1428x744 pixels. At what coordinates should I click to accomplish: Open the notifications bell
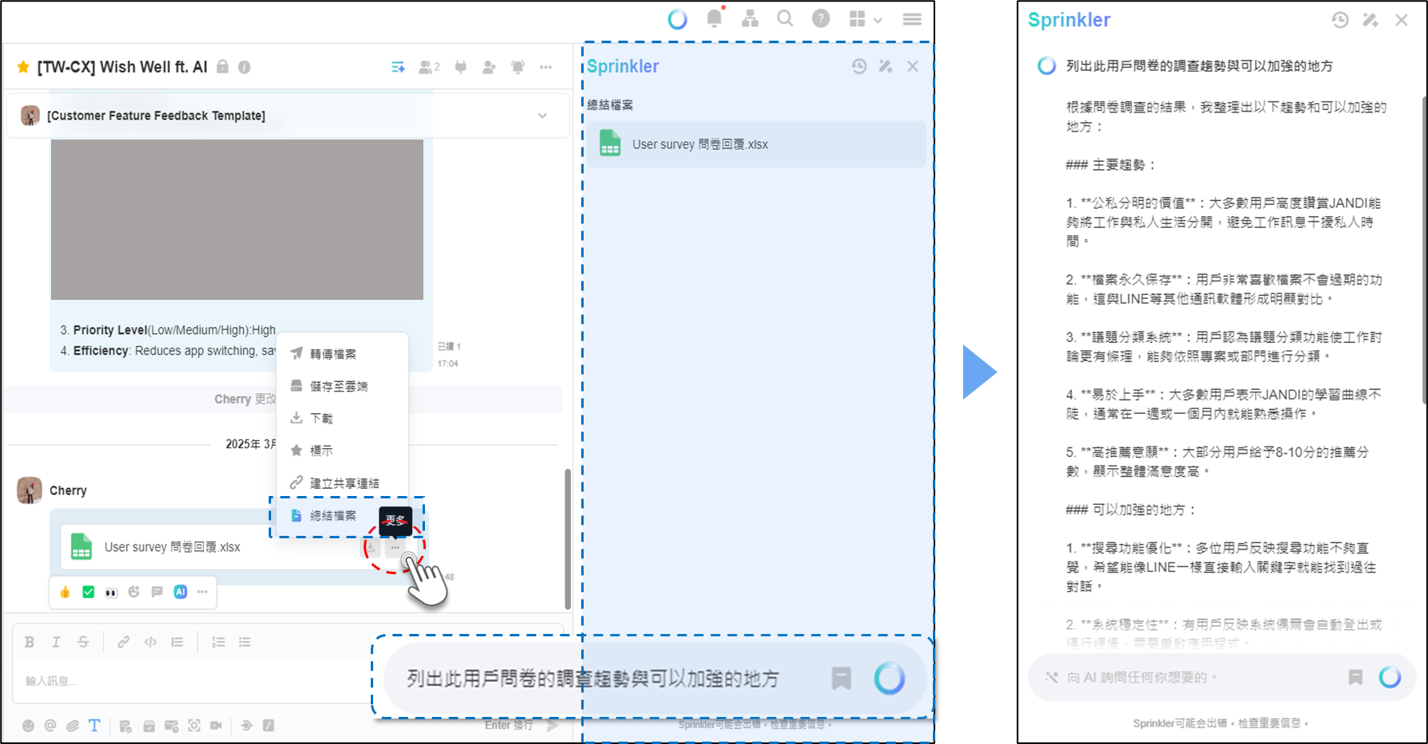click(714, 18)
